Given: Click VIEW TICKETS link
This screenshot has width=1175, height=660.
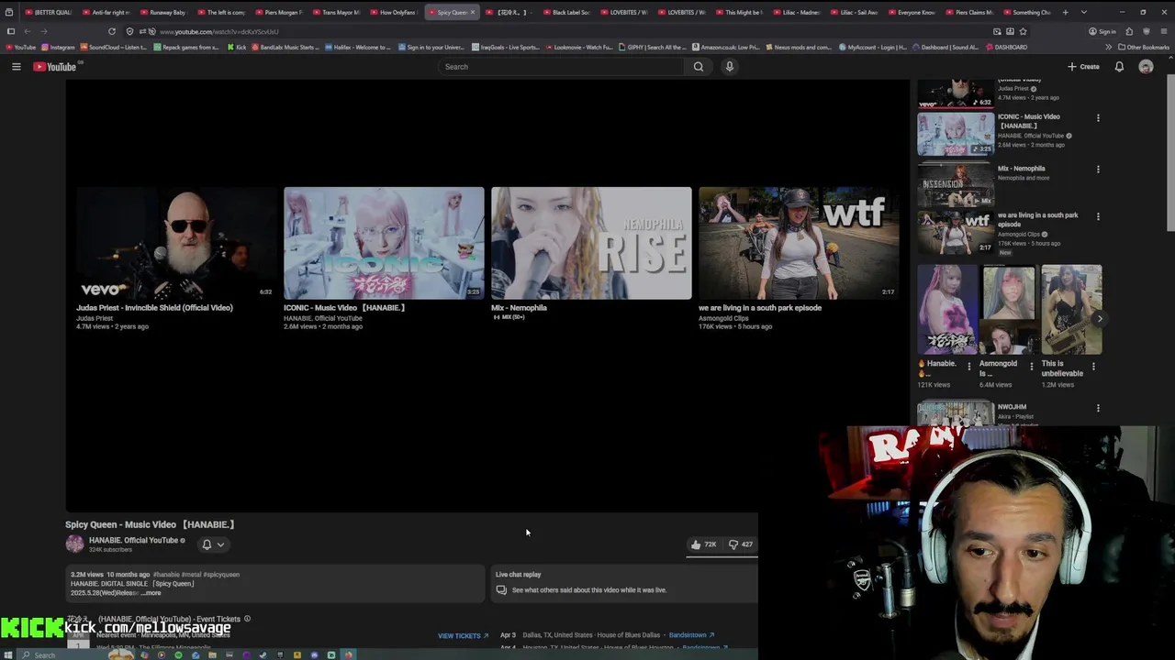Looking at the screenshot, I should (463, 636).
